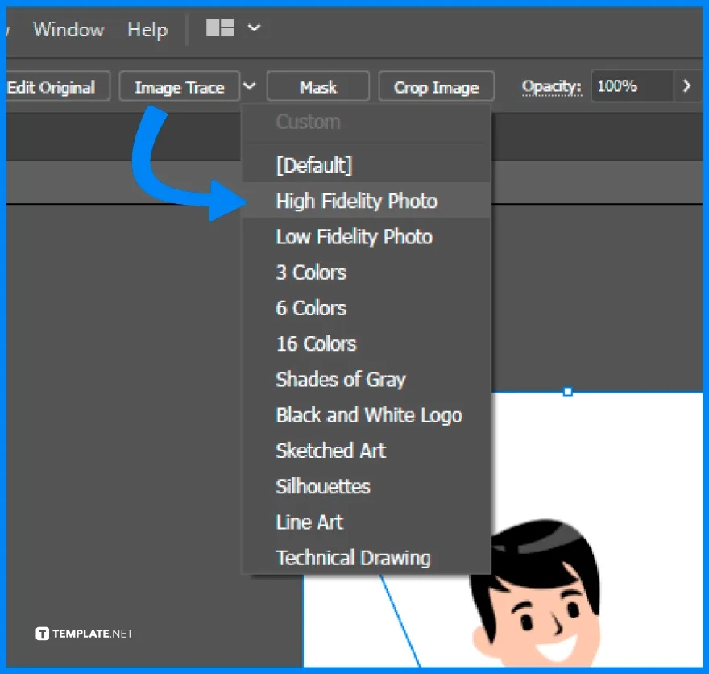Image resolution: width=709 pixels, height=674 pixels.
Task: Click the underlined Opacity label to reveal slider
Action: tap(551, 85)
